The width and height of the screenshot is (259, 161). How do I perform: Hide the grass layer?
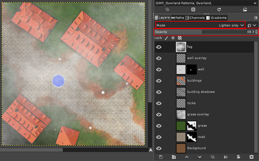pos(159,126)
